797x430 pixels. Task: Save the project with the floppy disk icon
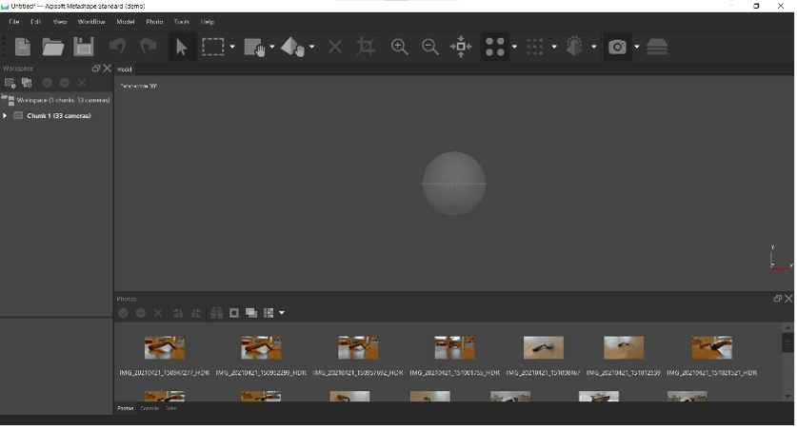coord(84,47)
